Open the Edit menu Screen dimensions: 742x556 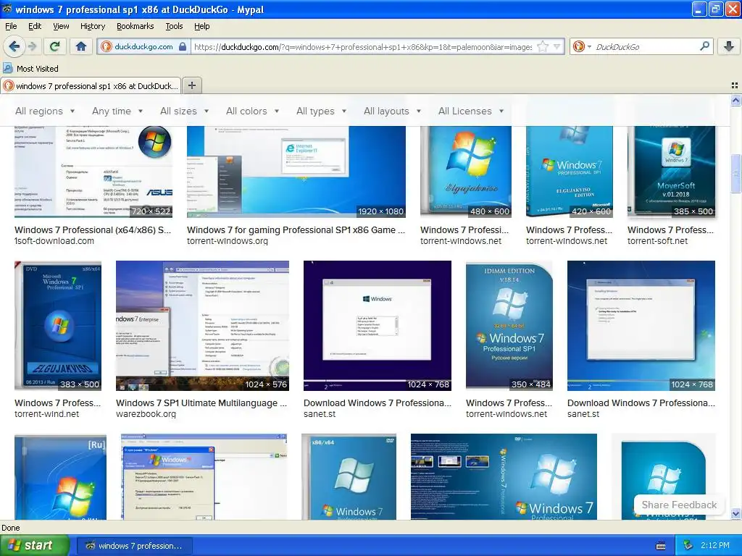[35, 27]
